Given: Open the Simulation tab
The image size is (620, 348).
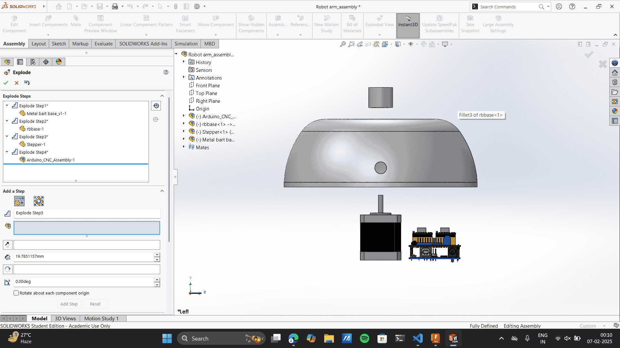Looking at the screenshot, I should 186,44.
